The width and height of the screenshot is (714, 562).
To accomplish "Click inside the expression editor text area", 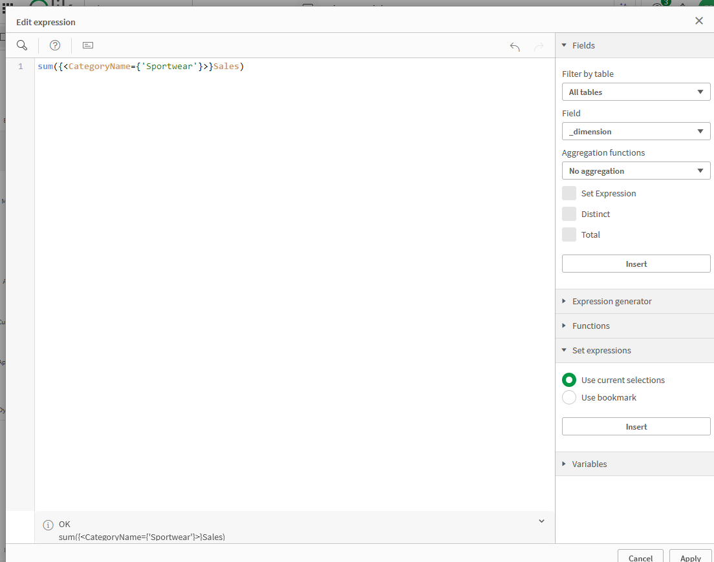I will click(291, 258).
